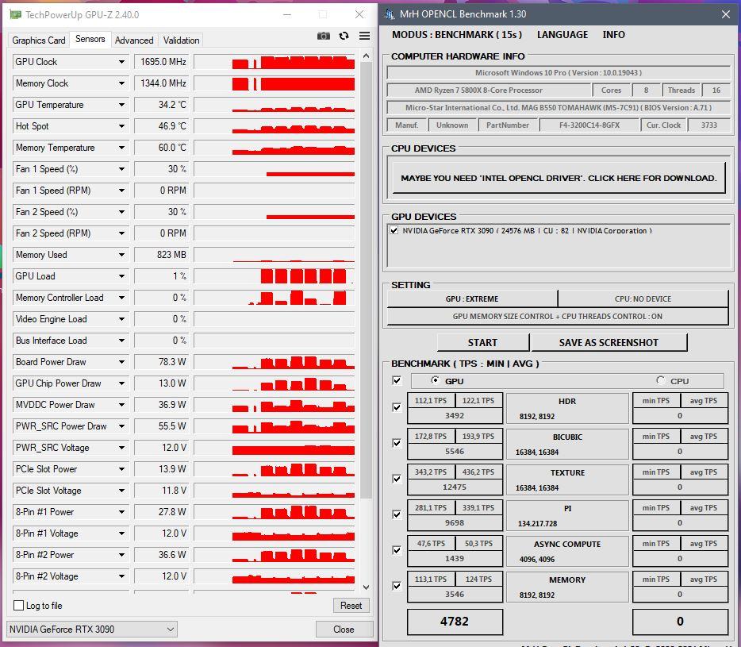
Task: Click the GPU-Z sensors scrollbar down arrow
Action: coord(366,587)
